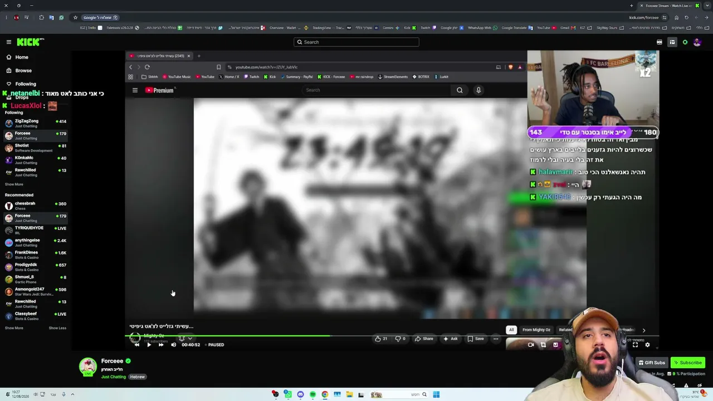Open the Following page
The image size is (713, 401).
click(x=21, y=84)
